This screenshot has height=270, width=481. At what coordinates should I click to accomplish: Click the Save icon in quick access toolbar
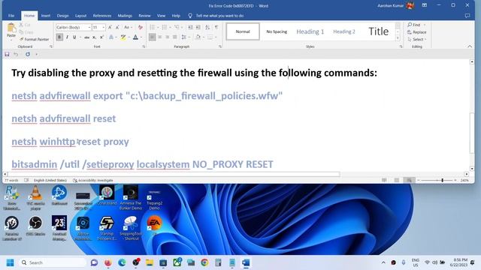click(x=7, y=54)
